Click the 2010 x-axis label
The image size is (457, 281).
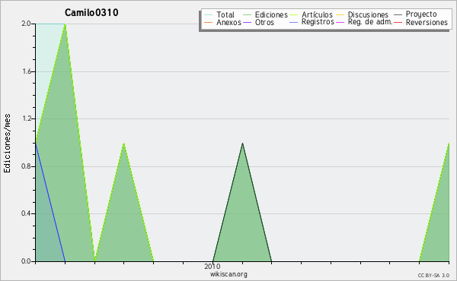coord(213,266)
